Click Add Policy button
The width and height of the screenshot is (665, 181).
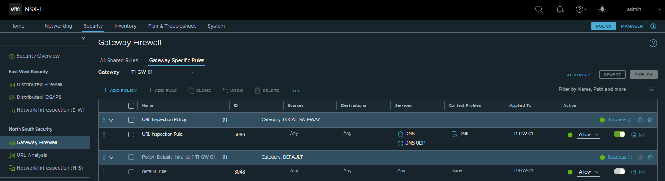pyautogui.click(x=120, y=90)
